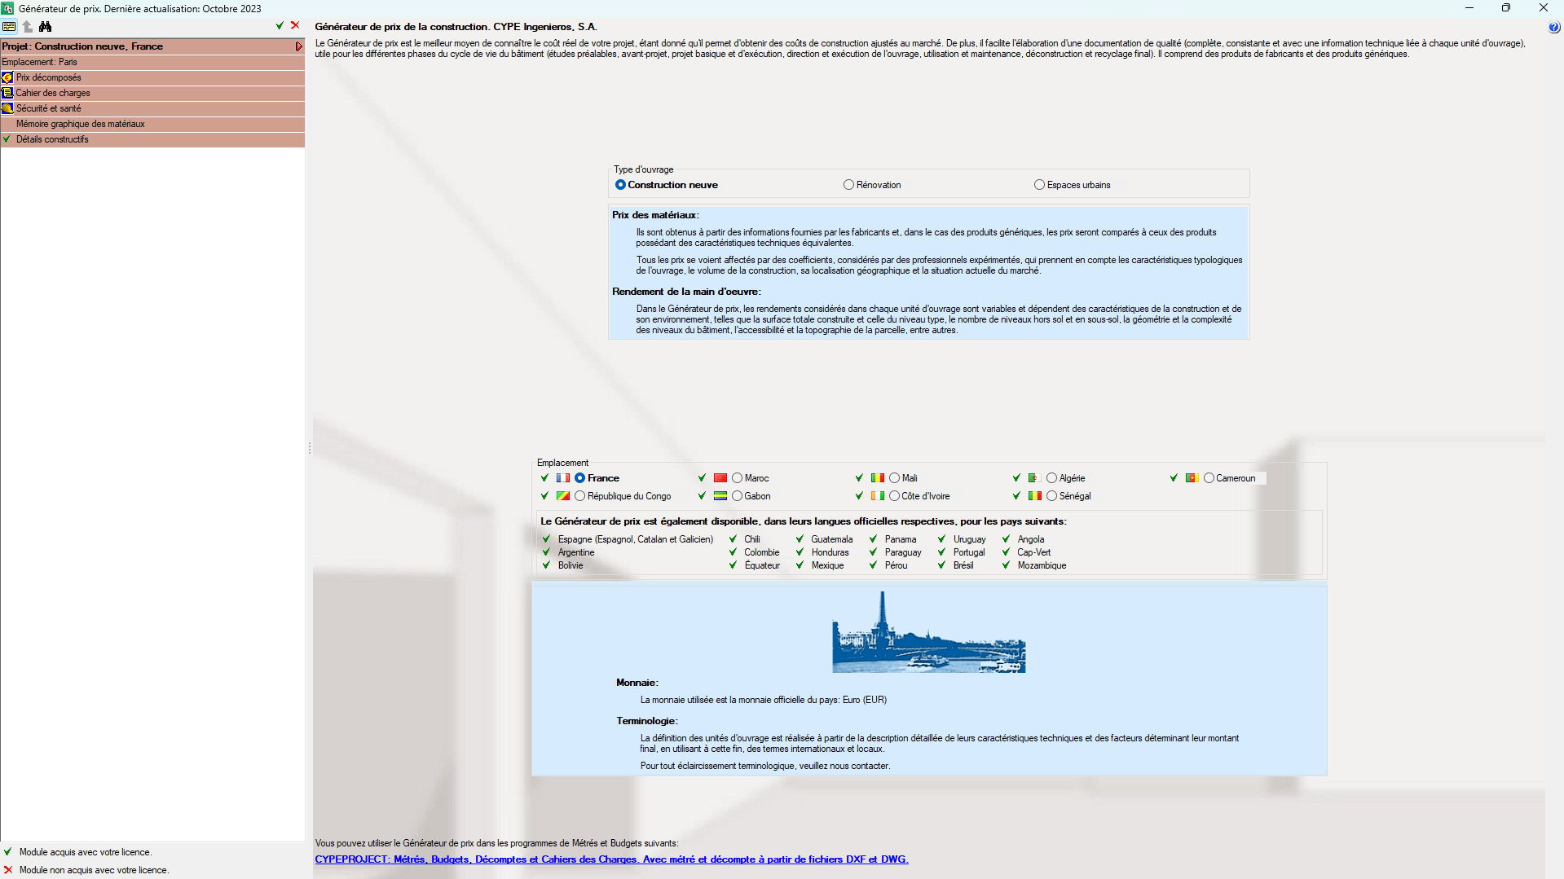Click the Mali flag icon

(x=878, y=478)
